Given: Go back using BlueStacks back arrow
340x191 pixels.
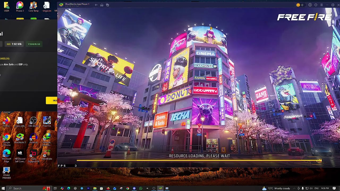Looking at the screenshot, I should coord(96,5).
